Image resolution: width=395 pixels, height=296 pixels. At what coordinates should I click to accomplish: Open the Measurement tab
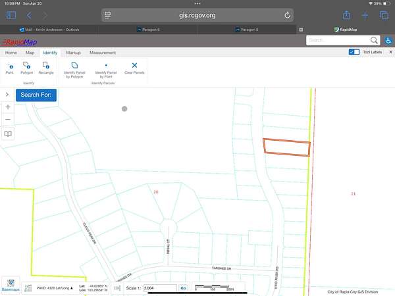coord(102,52)
